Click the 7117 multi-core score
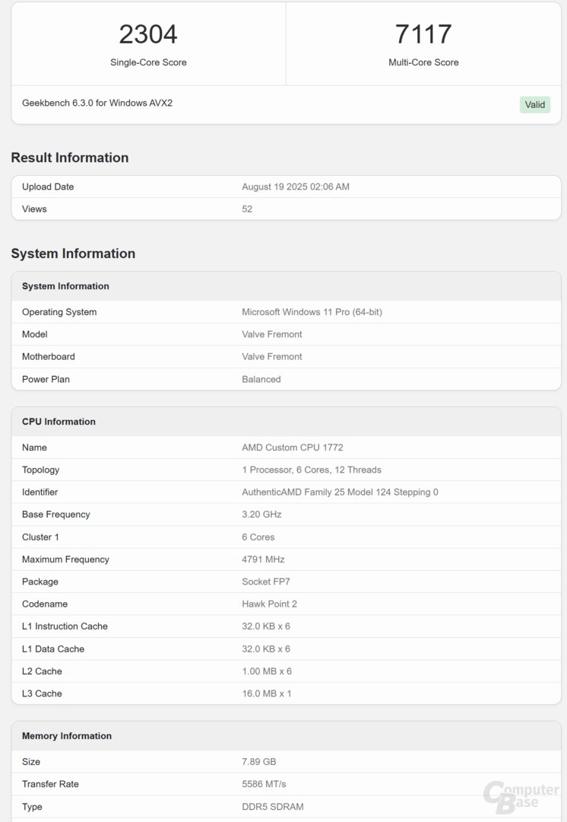 click(x=423, y=34)
